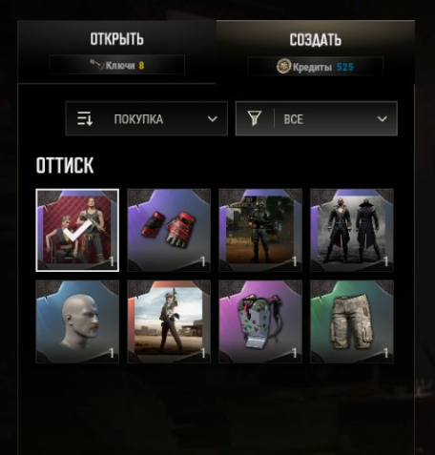Viewport: 435px width, 455px height.
Task: Select the bald head with mustache item
Action: coord(77,321)
